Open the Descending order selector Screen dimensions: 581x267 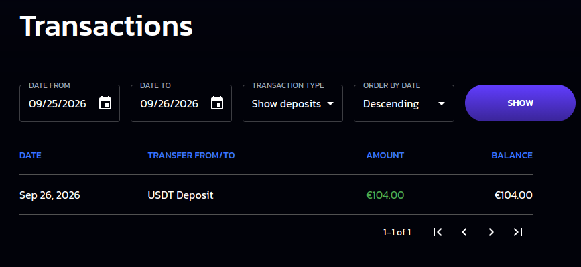[x=404, y=103]
